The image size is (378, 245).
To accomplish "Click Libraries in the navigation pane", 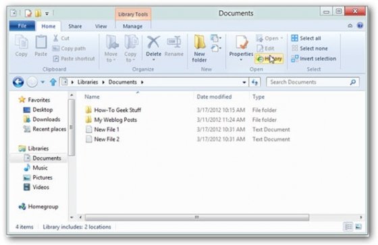I will [34, 148].
